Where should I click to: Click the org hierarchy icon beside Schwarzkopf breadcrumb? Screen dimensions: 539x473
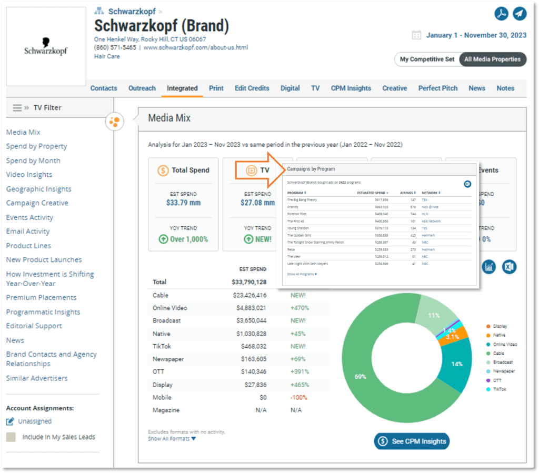pyautogui.click(x=99, y=11)
